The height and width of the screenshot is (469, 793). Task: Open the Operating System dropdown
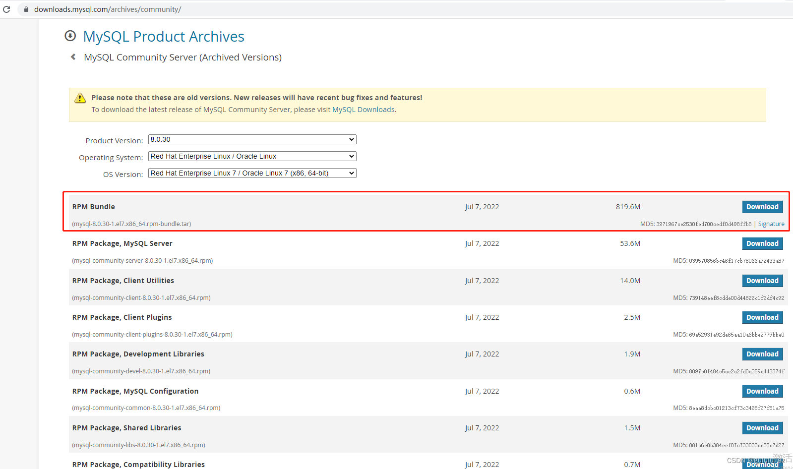(x=252, y=156)
